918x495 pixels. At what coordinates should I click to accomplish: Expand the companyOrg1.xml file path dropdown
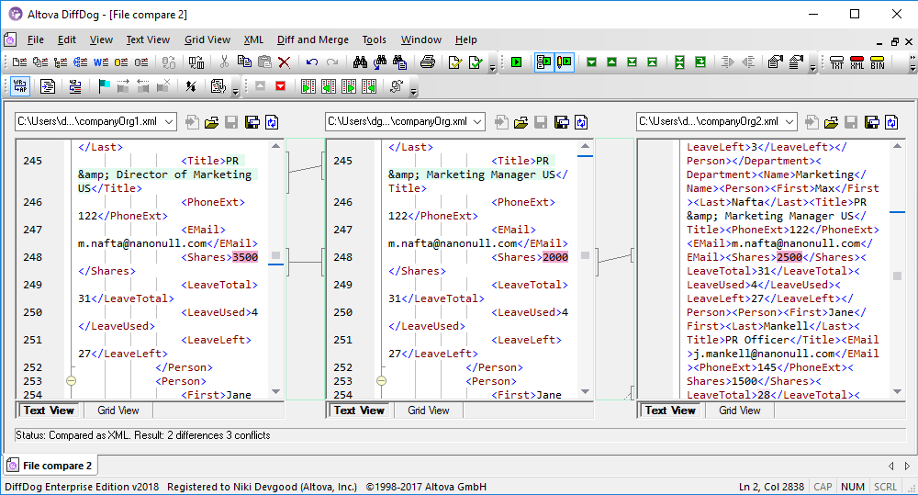coord(168,121)
